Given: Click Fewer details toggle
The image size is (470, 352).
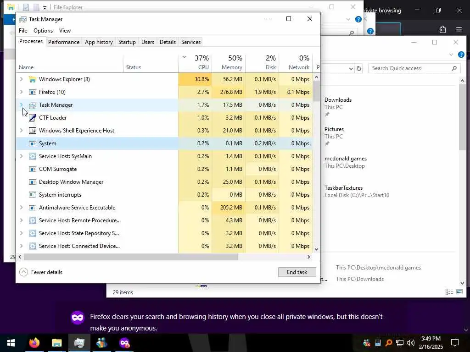Looking at the screenshot, I should click(41, 272).
